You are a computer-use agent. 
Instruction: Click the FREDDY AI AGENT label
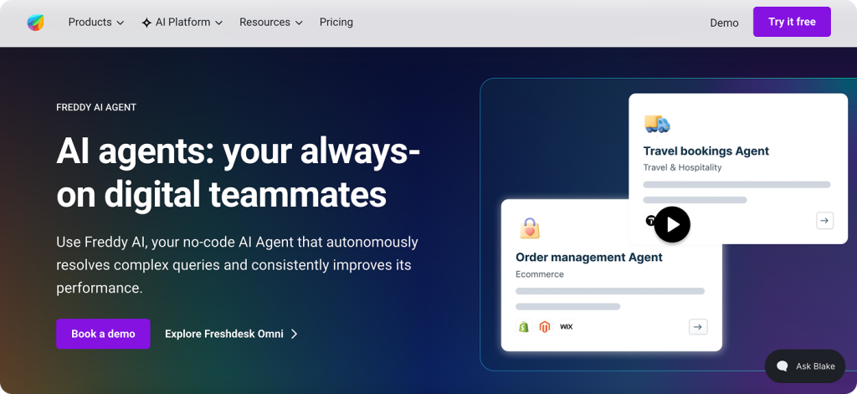pyautogui.click(x=96, y=107)
